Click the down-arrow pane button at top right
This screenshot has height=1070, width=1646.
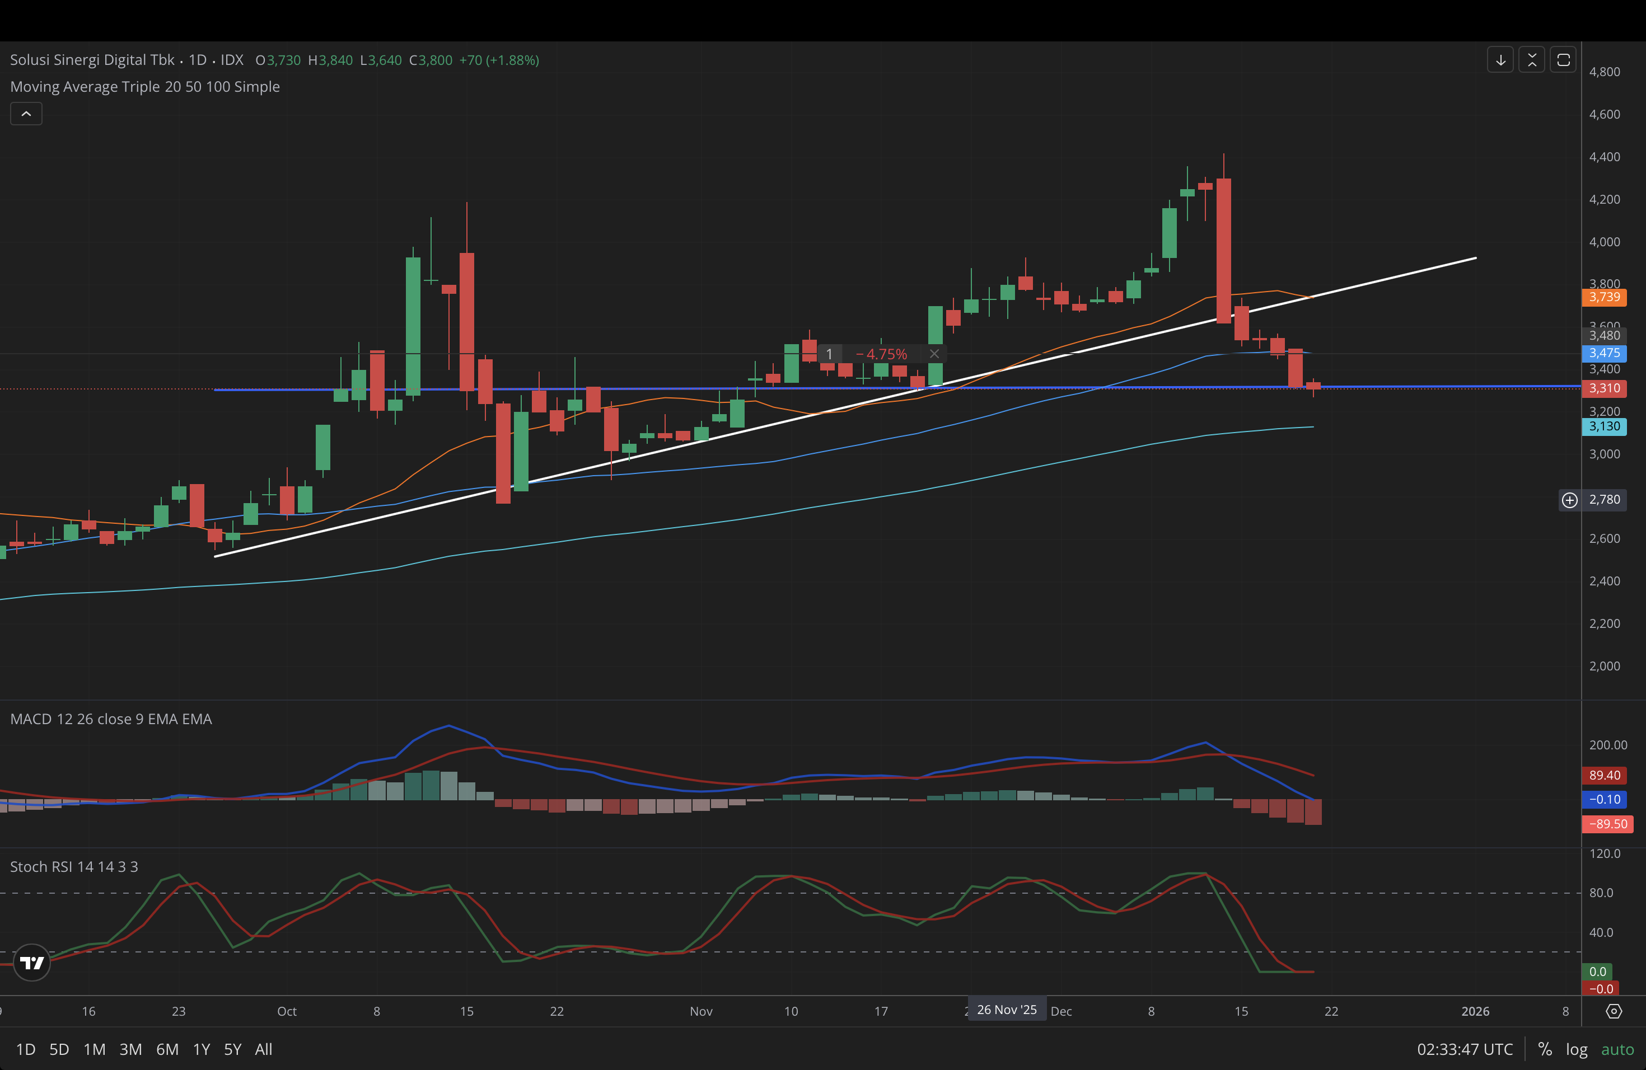coord(1500,60)
